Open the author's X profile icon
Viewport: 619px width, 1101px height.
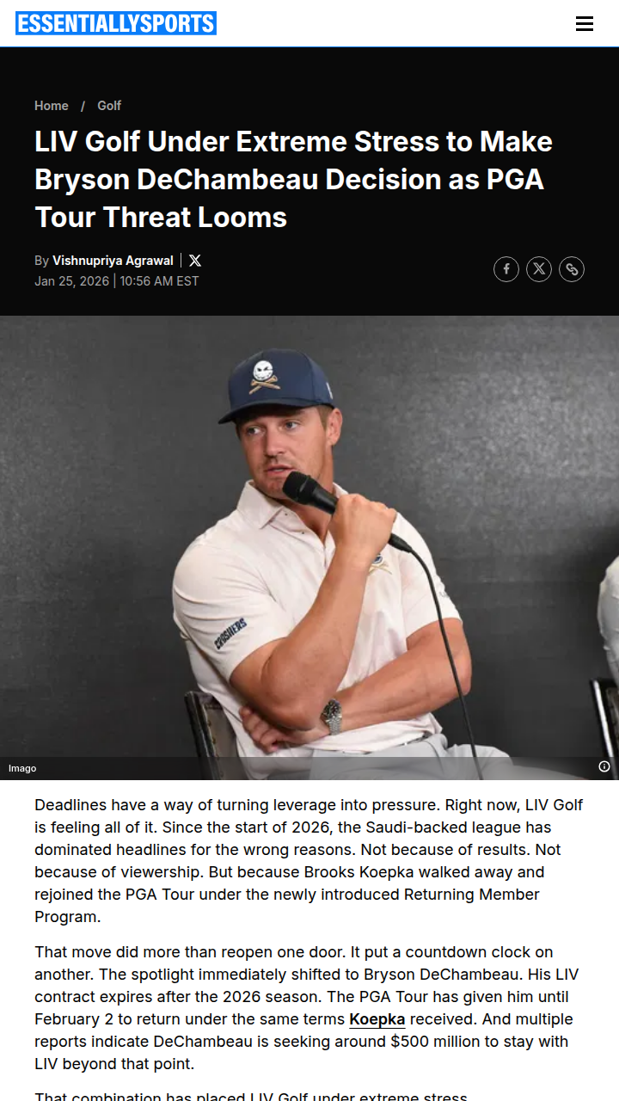pyautogui.click(x=195, y=261)
